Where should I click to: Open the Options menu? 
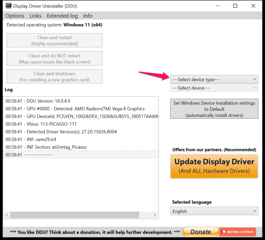click(15, 16)
